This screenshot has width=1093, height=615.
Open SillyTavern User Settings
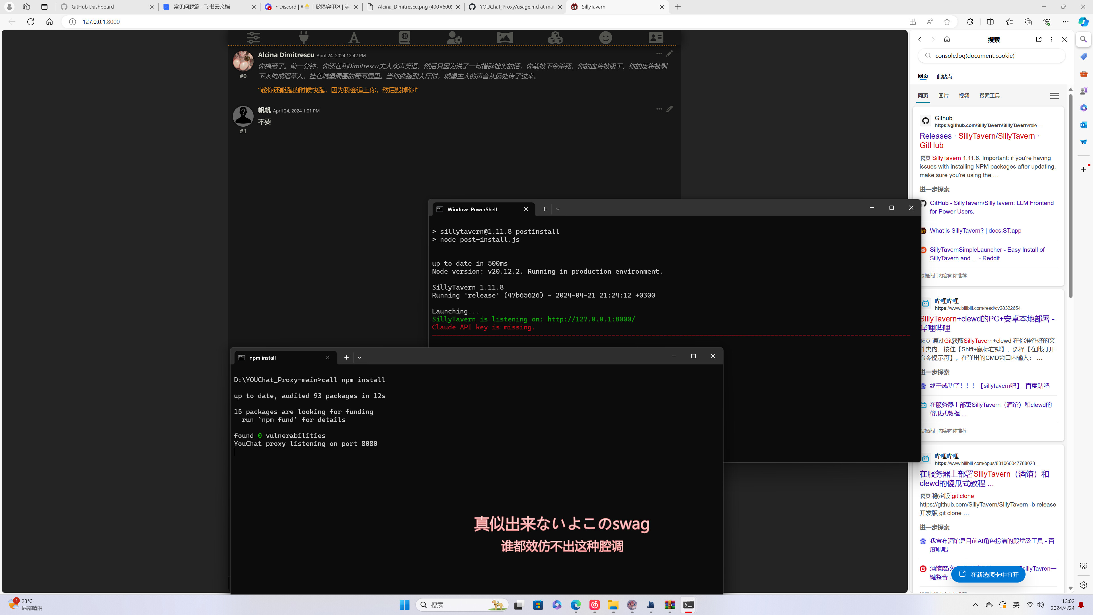pyautogui.click(x=455, y=37)
